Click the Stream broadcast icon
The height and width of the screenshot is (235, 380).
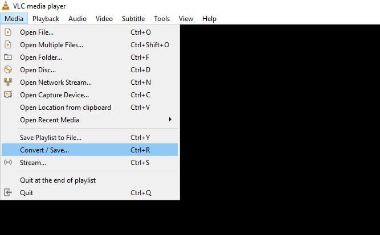[x=8, y=162]
